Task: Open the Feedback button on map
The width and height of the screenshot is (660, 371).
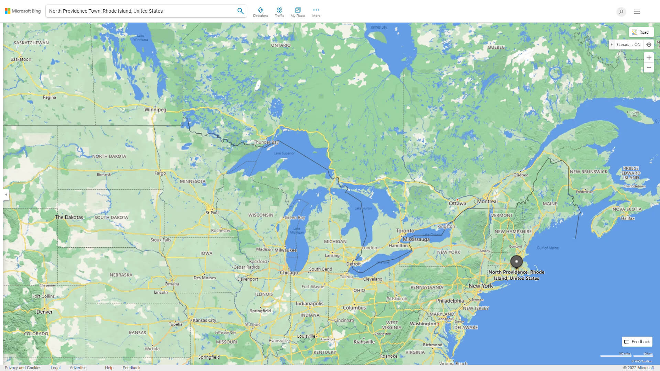Action: coord(637,341)
